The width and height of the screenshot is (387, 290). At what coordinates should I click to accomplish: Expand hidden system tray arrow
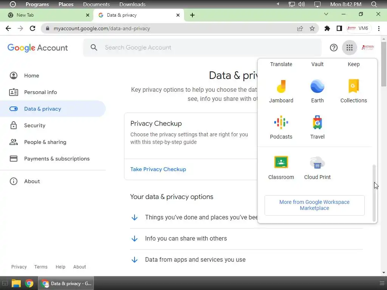coord(278,4)
